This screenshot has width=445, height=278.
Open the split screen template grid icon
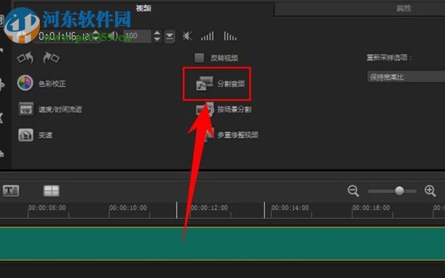coord(52,191)
